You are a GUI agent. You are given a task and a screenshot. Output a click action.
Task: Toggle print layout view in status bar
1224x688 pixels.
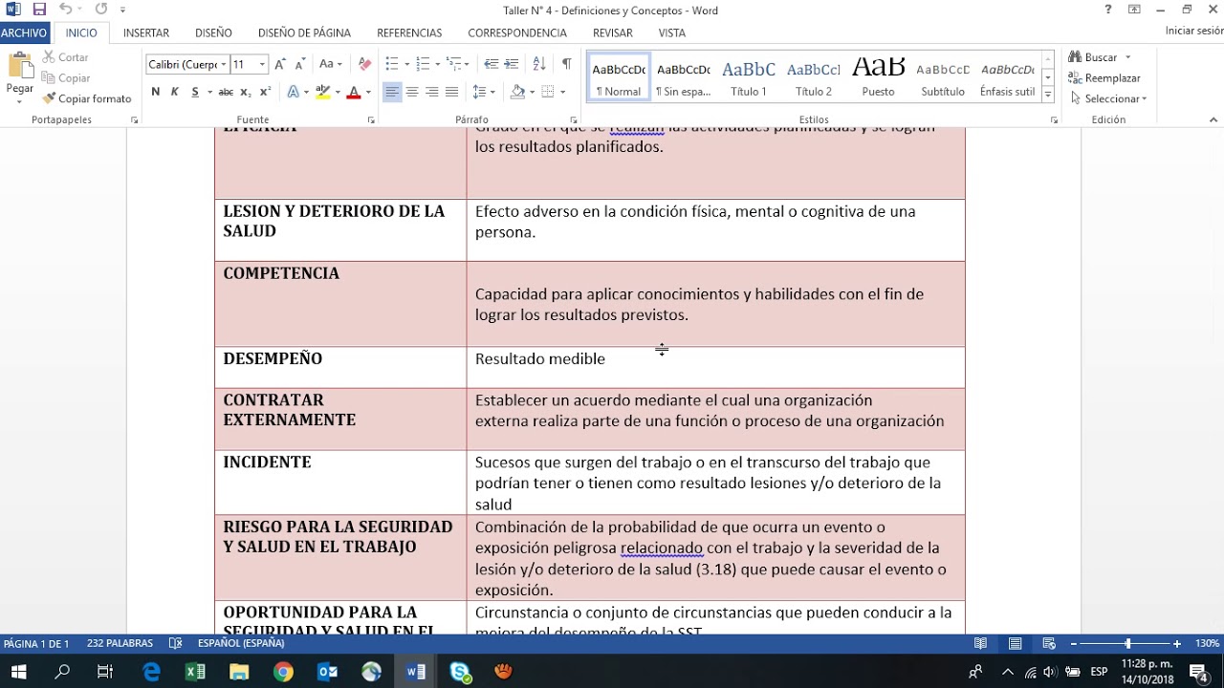[x=1015, y=644]
